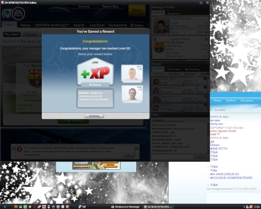Click the manager avatar portrait
Viewport: 261px width, 209px height.
(x=161, y=26)
